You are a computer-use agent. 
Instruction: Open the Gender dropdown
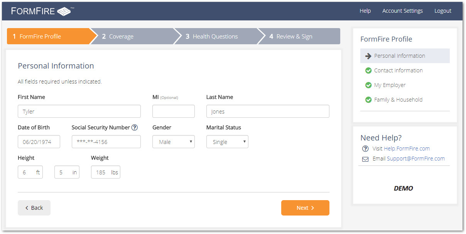click(x=174, y=142)
